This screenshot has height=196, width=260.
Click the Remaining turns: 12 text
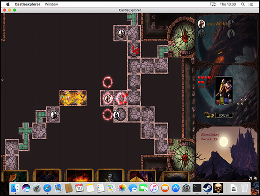tap(210, 137)
